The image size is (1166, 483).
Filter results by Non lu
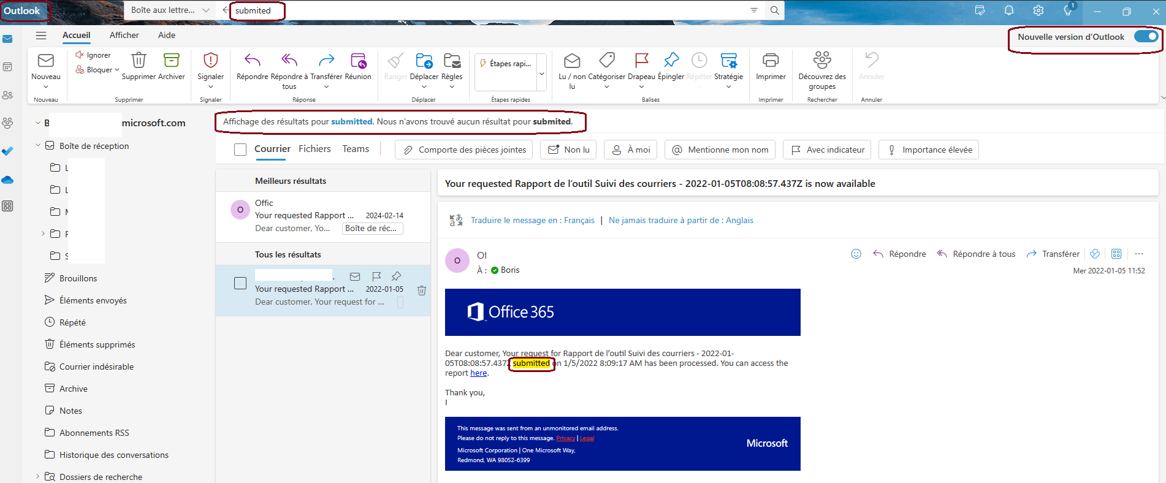coord(568,150)
